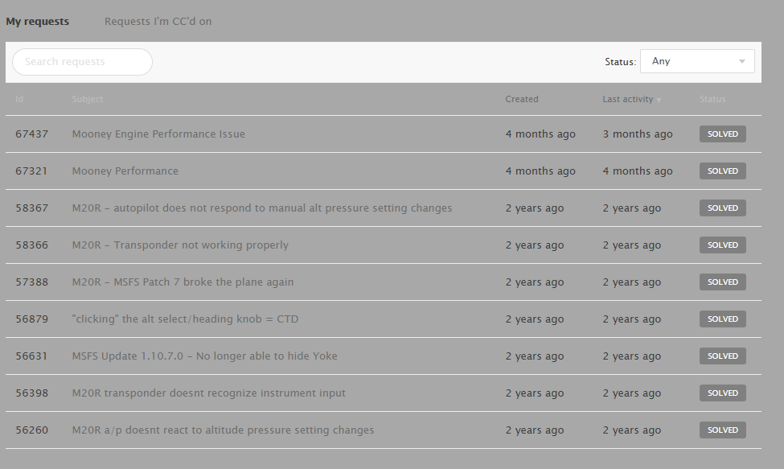Open Mooney Engine Performance Issue request
This screenshot has width=784, height=469.
coord(158,134)
